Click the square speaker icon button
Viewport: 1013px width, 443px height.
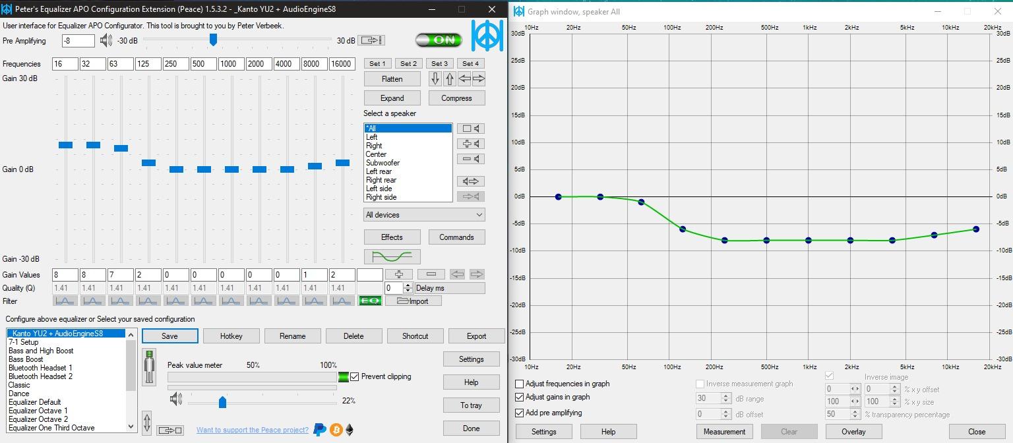coord(471,129)
